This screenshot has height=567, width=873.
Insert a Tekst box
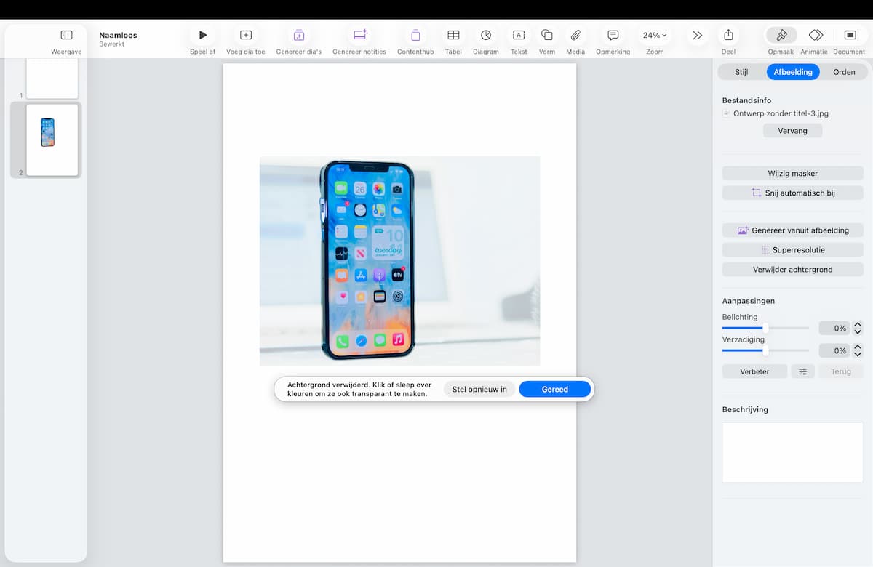pos(519,35)
